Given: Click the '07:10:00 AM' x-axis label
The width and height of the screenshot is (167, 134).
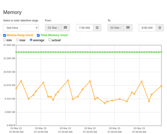Looking at the screenshot, I should point(41,132).
